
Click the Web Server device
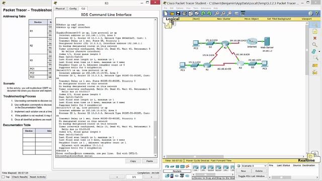coord(267,41)
